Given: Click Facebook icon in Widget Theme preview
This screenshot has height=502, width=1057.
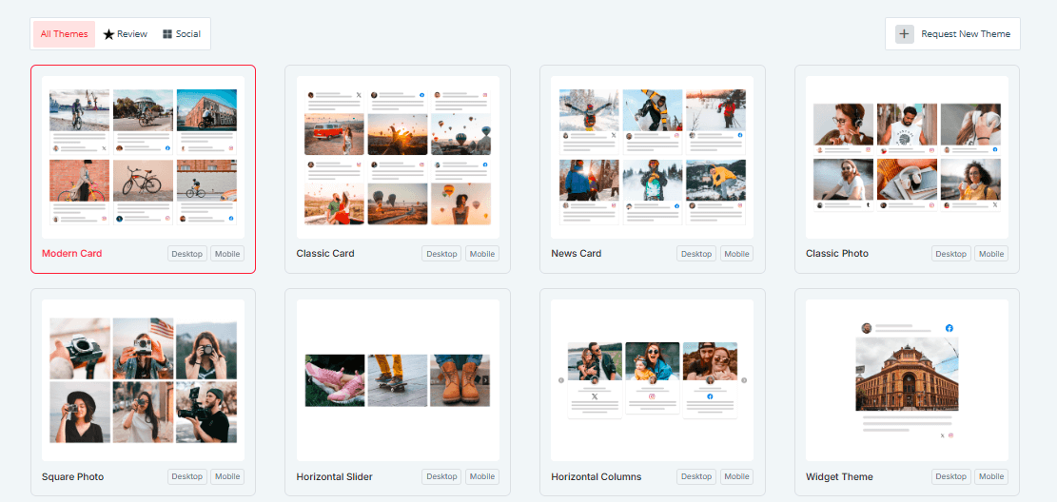Looking at the screenshot, I should point(949,328).
